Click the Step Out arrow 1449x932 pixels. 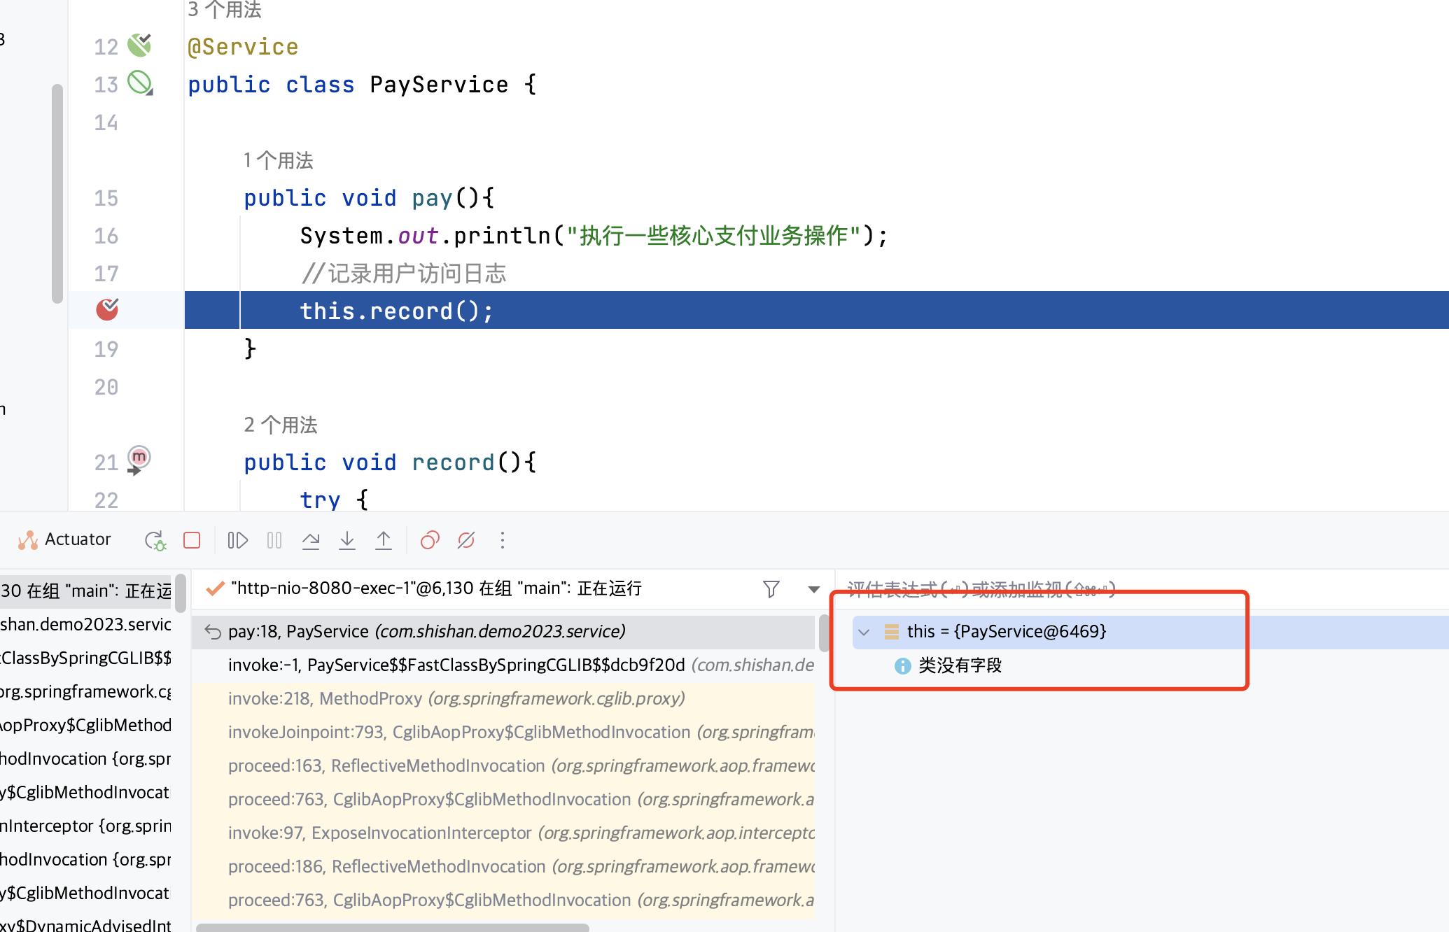tap(384, 540)
